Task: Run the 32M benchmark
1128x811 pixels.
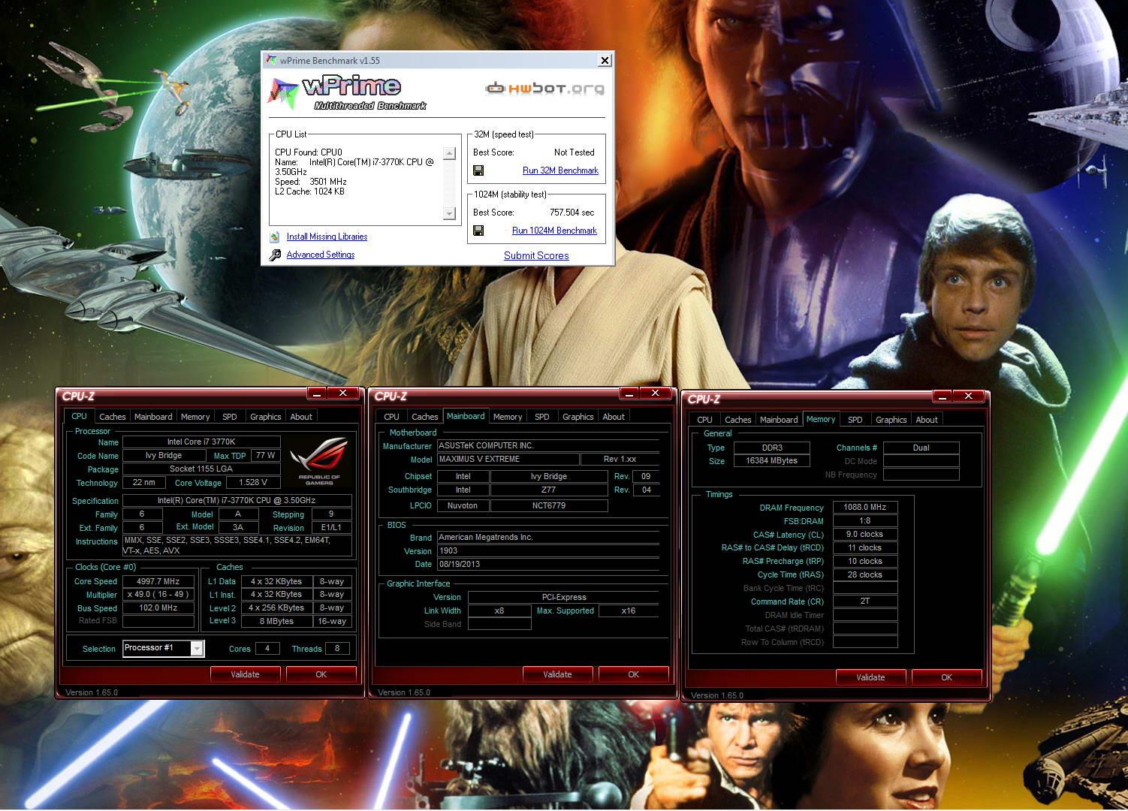Action: (560, 170)
